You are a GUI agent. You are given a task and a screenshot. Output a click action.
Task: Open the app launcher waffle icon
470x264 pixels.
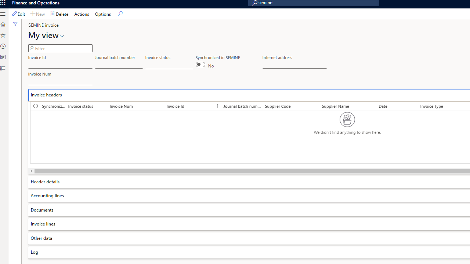(x=3, y=3)
